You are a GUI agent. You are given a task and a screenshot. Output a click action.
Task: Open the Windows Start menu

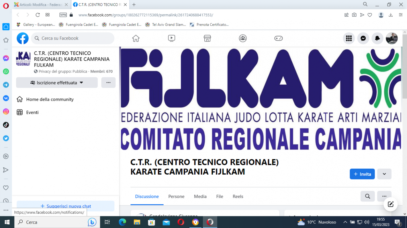coord(7,222)
